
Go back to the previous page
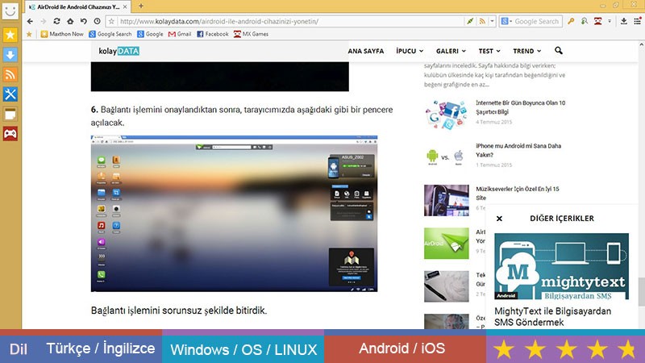tap(30, 22)
